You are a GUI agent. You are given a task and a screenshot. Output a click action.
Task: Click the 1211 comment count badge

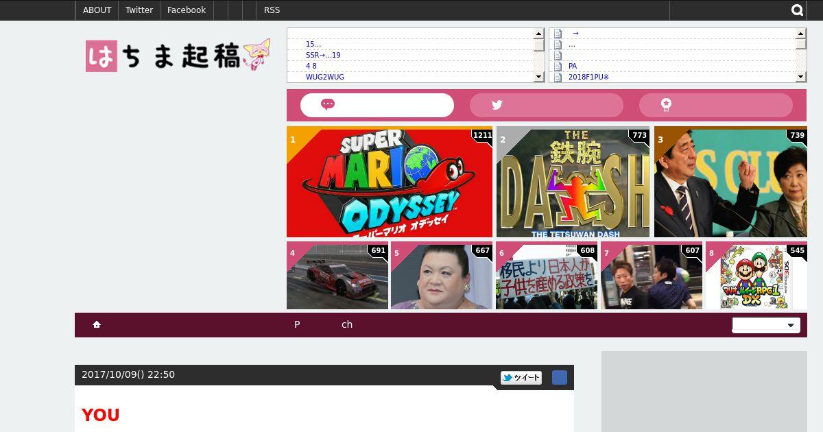coord(482,135)
